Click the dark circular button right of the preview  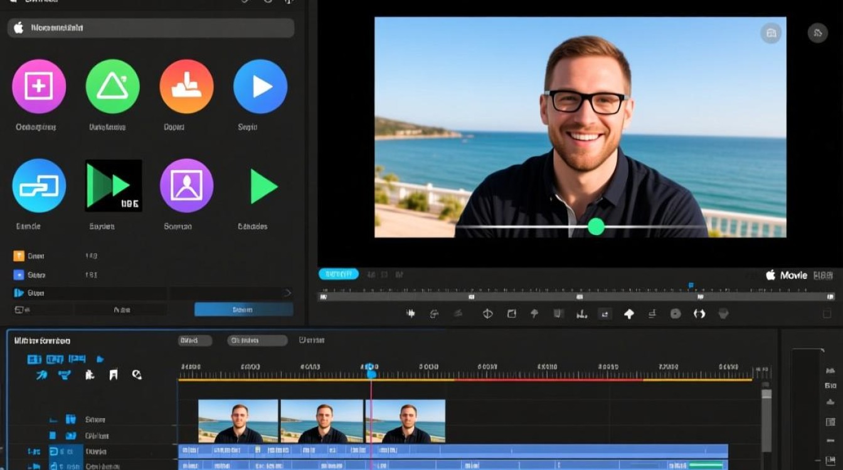[817, 33]
